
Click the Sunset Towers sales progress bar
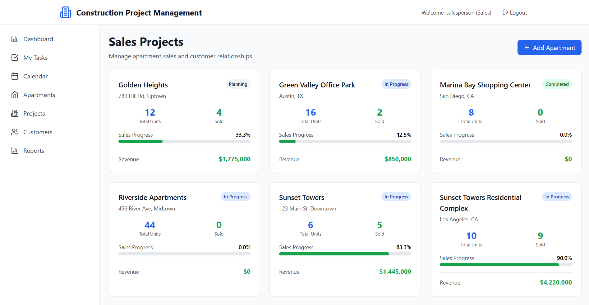pos(345,254)
